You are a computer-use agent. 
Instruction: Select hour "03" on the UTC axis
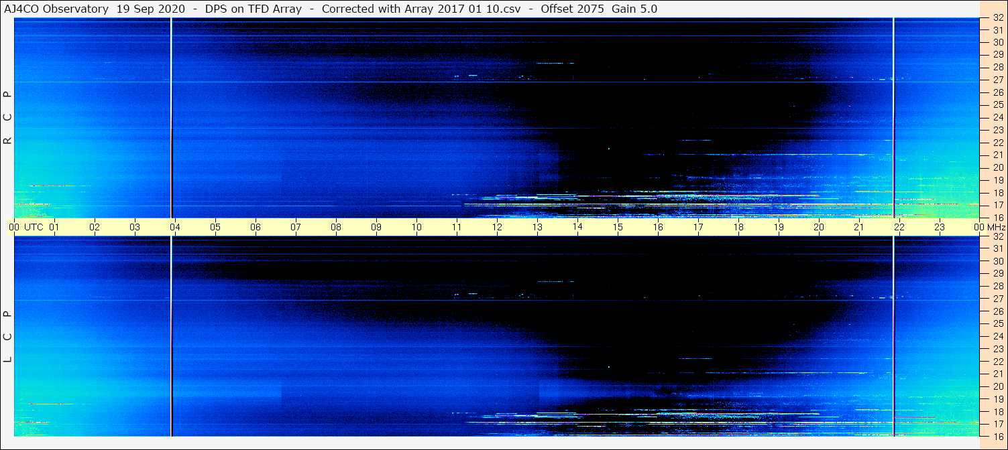pyautogui.click(x=135, y=227)
